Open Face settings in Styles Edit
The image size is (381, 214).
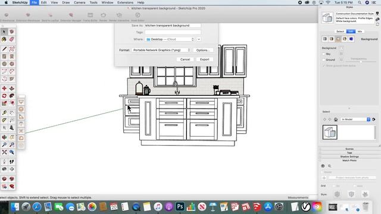(x=332, y=39)
